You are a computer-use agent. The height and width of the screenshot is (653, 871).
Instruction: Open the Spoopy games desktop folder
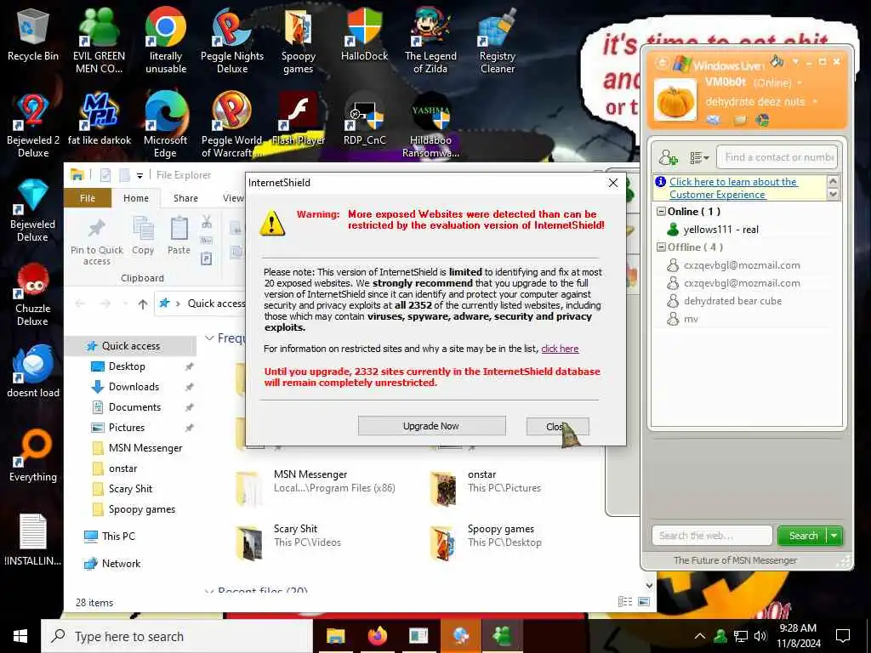click(299, 40)
